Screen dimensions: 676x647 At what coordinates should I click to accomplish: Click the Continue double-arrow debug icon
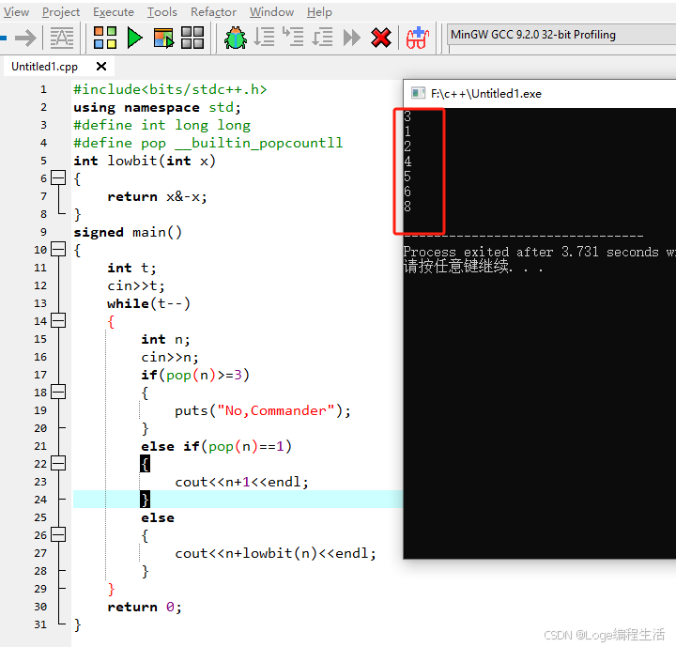[352, 38]
